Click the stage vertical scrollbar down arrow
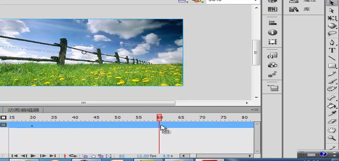This screenshot has height=161, width=339. pyautogui.click(x=256, y=98)
